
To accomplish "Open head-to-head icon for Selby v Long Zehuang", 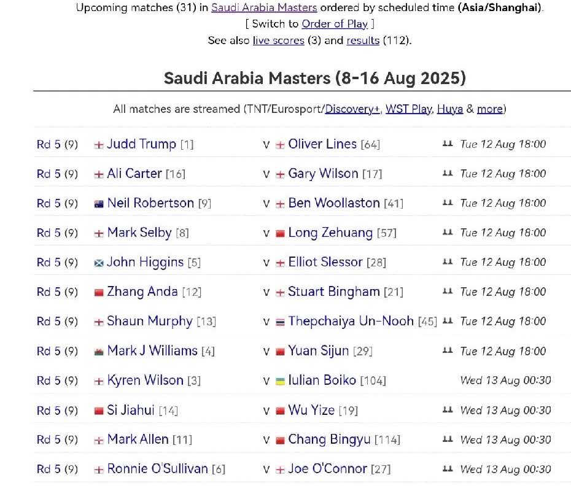I will pos(447,233).
